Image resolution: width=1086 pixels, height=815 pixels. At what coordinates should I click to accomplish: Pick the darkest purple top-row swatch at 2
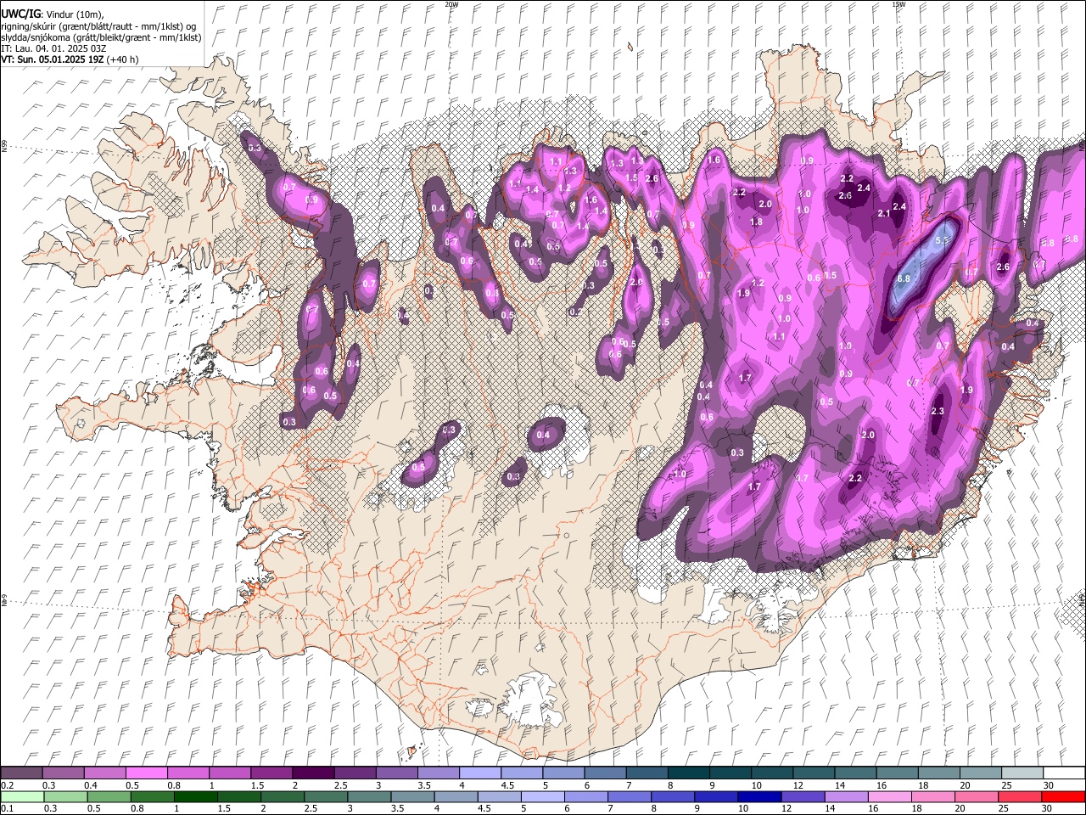(x=313, y=773)
